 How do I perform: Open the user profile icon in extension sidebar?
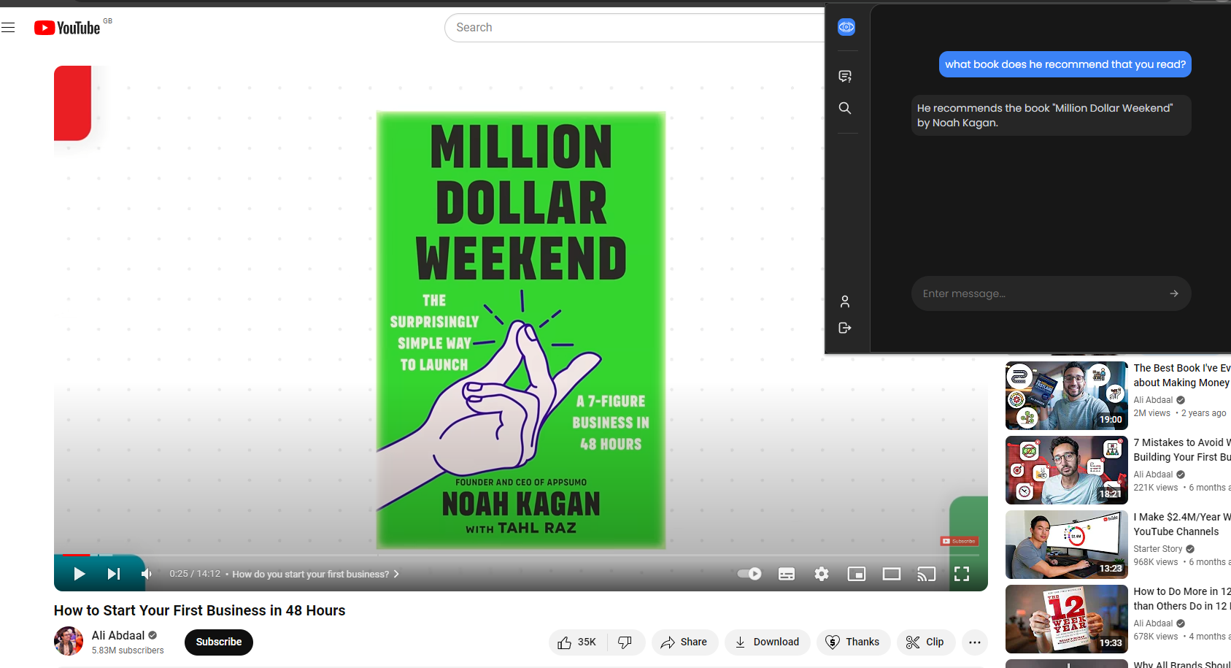(x=845, y=302)
